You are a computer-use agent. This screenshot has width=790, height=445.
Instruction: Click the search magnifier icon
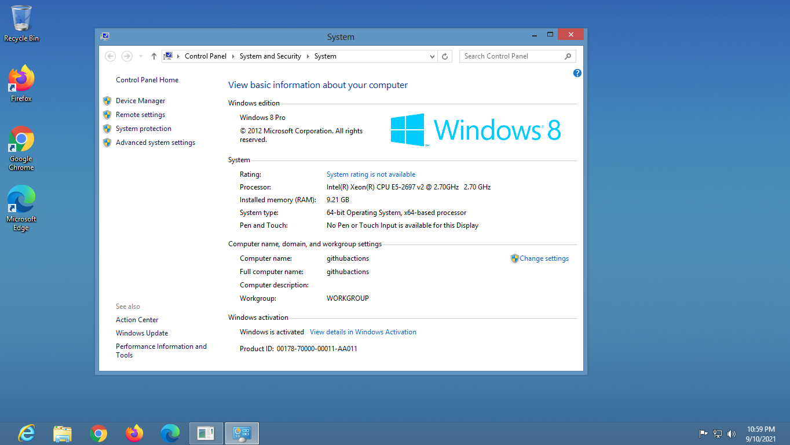[568, 56]
